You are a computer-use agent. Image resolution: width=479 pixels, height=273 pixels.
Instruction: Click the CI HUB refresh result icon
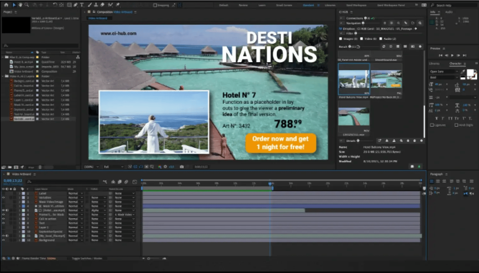(384, 46)
